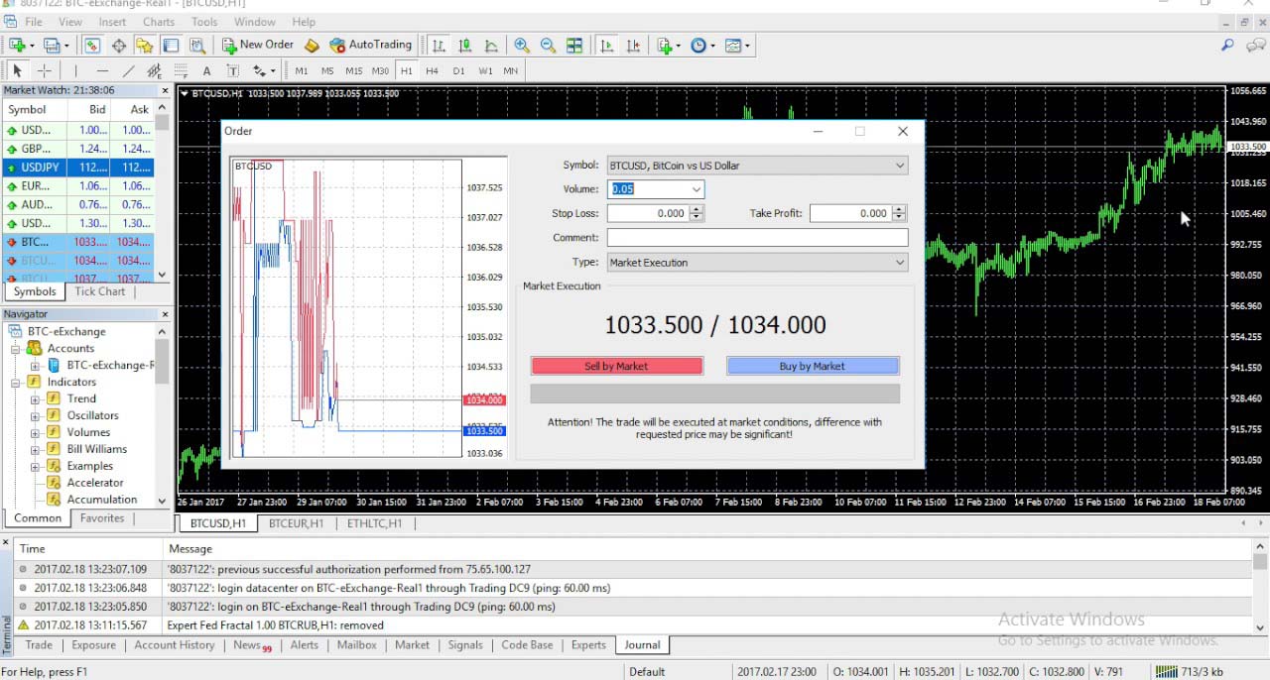Open the order Type dropdown
This screenshot has height=680, width=1270.
click(757, 263)
